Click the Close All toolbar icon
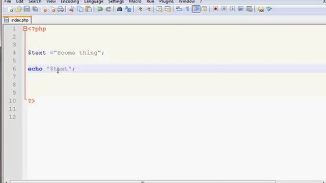The image size is (326, 183). coord(52,9)
